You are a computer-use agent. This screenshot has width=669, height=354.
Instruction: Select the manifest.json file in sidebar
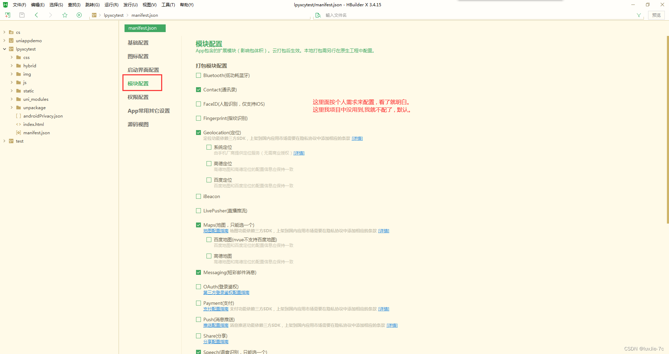[x=36, y=133]
